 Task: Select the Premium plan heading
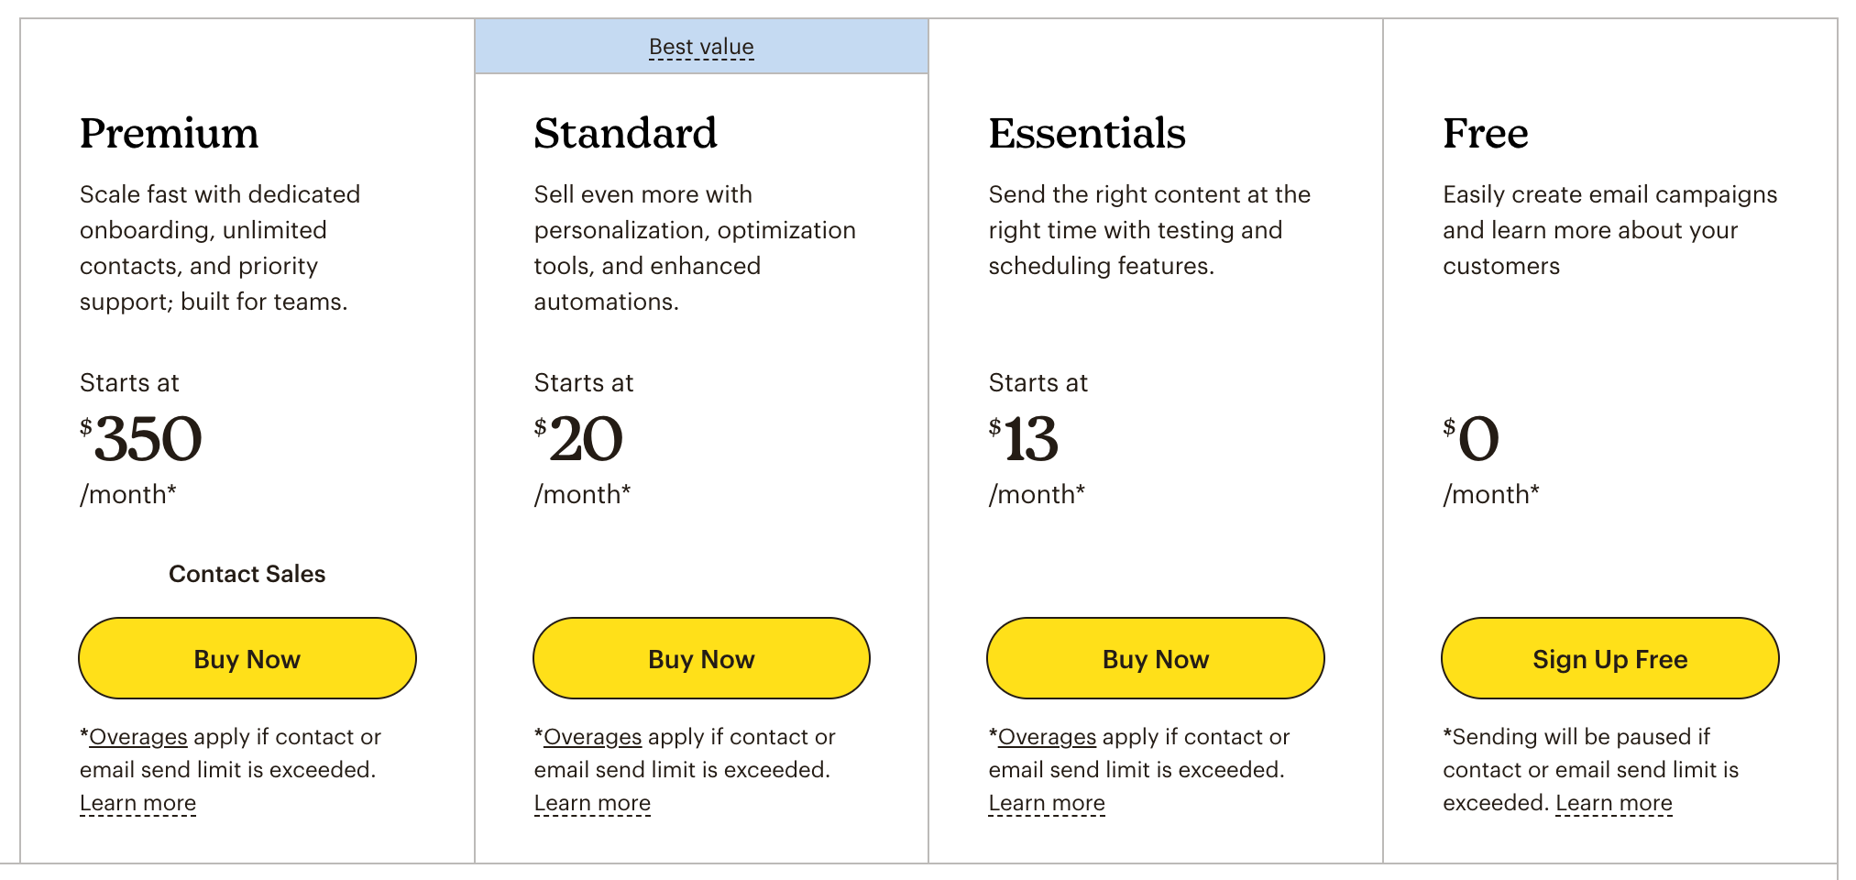[169, 134]
